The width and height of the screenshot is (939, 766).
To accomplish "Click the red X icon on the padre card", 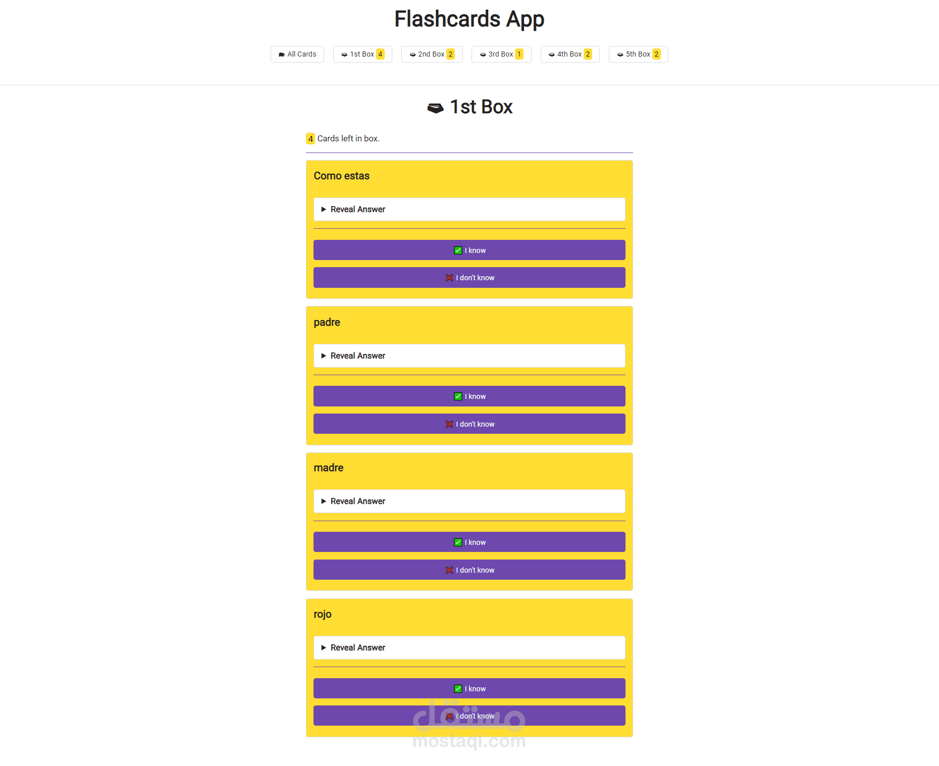I will coord(449,424).
